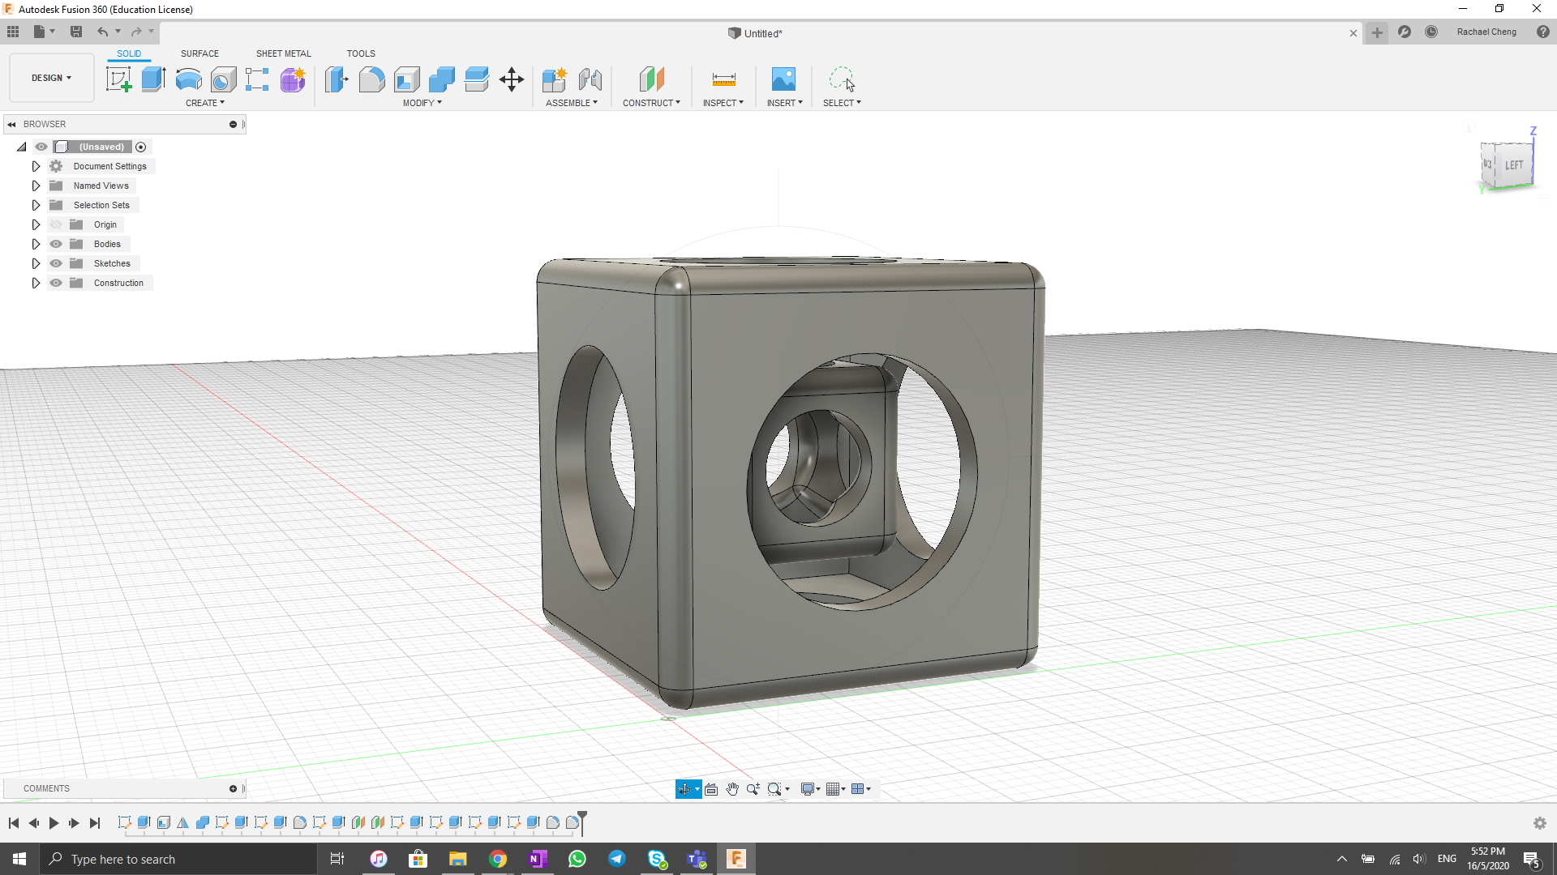Collapse the Browser panel pin button

233,124
